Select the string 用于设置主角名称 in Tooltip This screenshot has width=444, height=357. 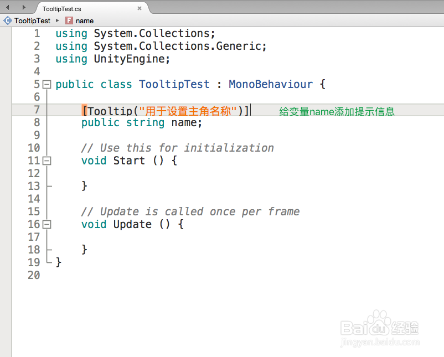point(185,110)
